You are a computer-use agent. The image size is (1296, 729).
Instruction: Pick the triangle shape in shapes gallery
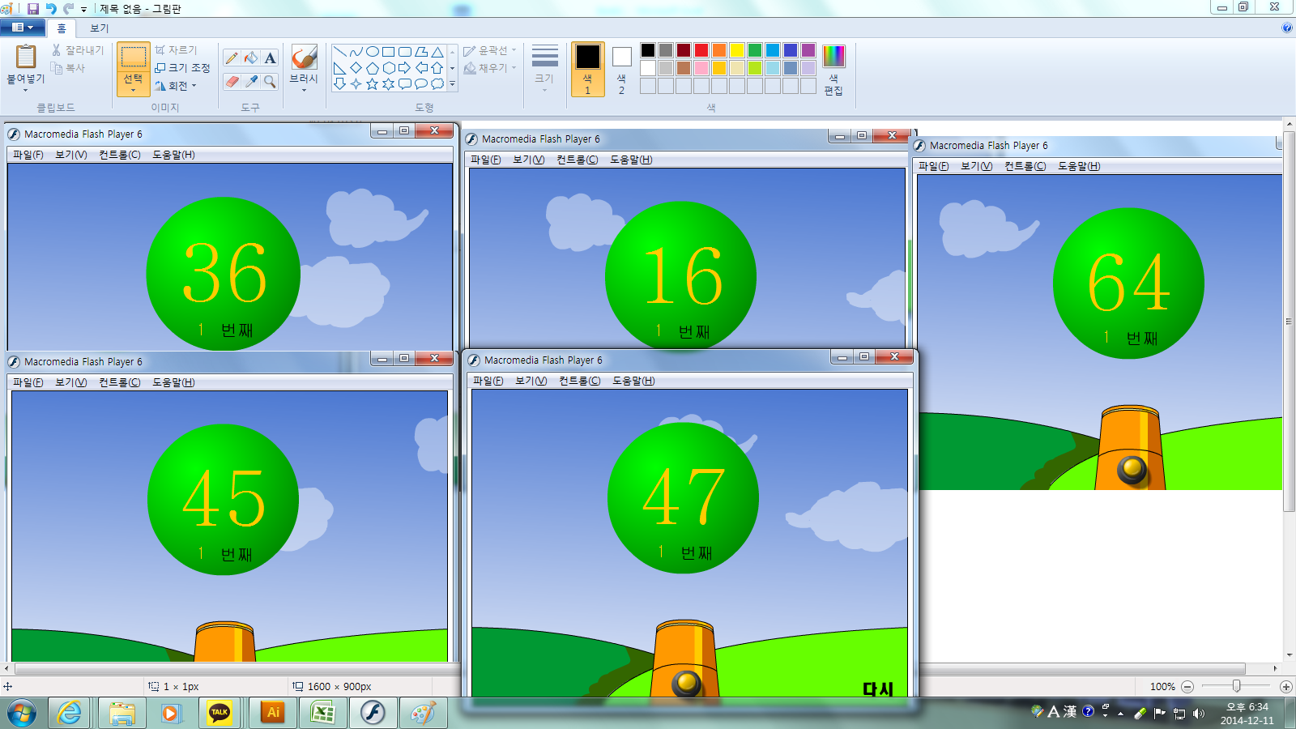click(437, 52)
